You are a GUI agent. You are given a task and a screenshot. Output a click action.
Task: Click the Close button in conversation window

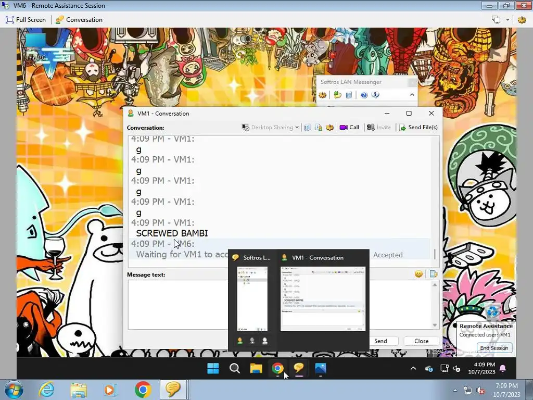point(421,341)
